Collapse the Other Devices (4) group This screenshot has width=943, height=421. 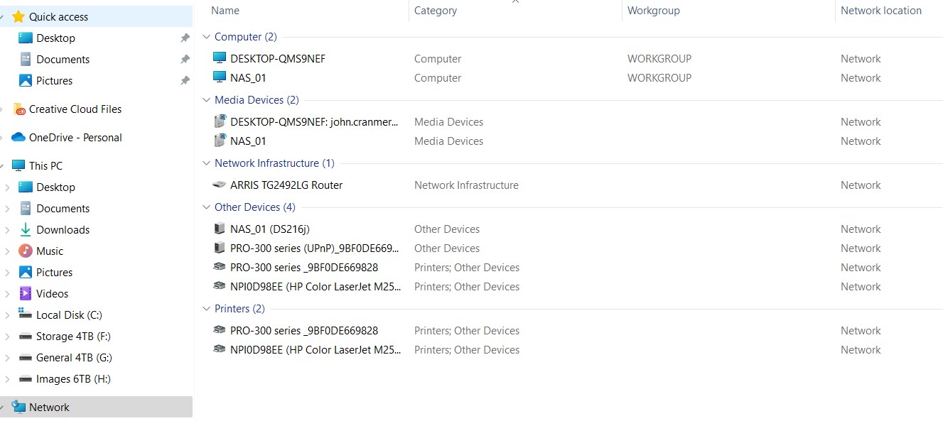tap(207, 207)
